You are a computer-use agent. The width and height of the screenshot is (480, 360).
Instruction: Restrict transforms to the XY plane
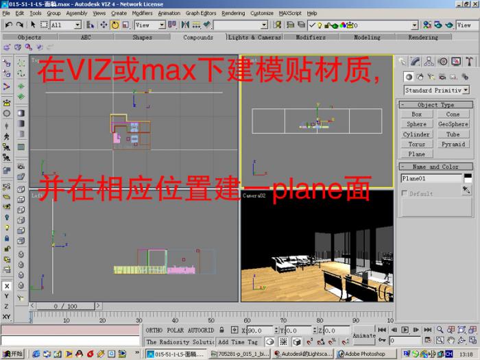coord(7,317)
